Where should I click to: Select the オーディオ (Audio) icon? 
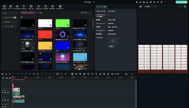(17, 7)
